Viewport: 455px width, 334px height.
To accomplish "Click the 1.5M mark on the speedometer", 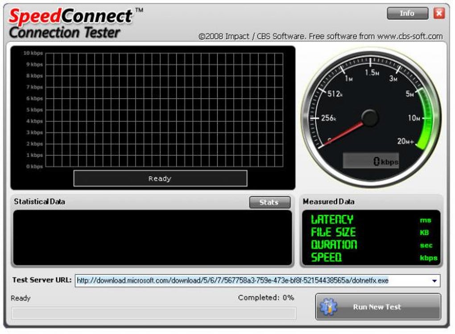I will (x=372, y=72).
